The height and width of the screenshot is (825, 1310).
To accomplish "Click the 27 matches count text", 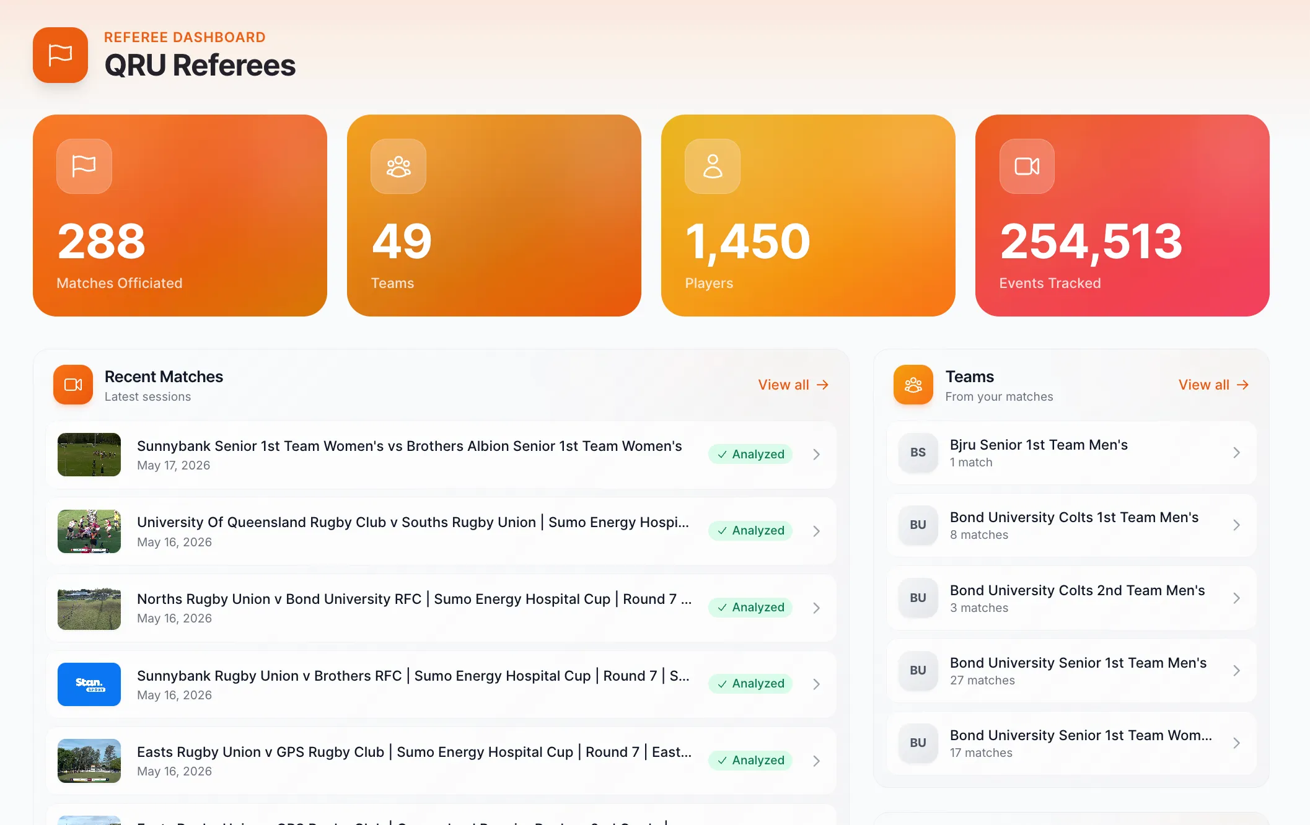I will click(982, 680).
